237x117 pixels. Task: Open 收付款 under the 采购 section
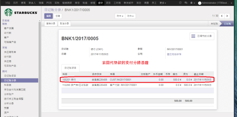point(8,57)
